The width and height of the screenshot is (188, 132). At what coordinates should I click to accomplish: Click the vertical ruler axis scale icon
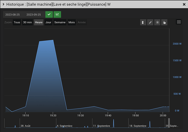(143, 22)
